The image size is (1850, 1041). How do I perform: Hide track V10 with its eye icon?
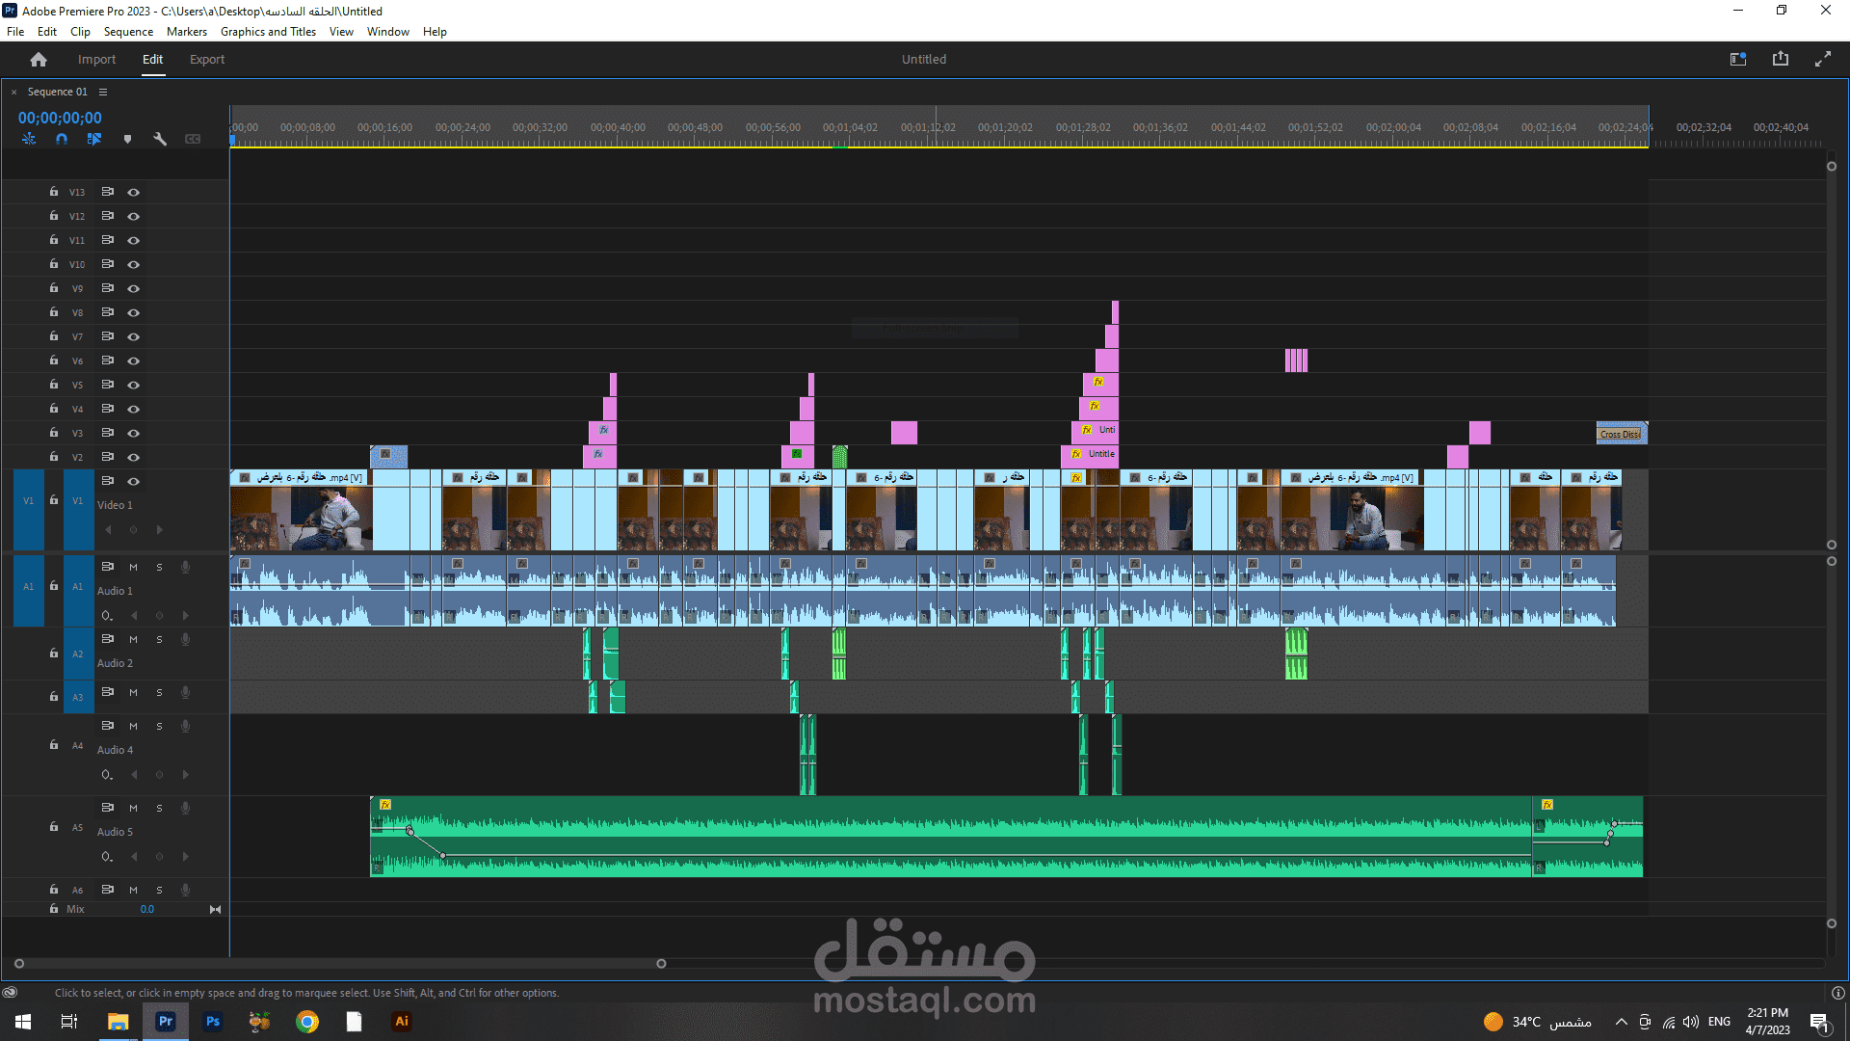[134, 264]
